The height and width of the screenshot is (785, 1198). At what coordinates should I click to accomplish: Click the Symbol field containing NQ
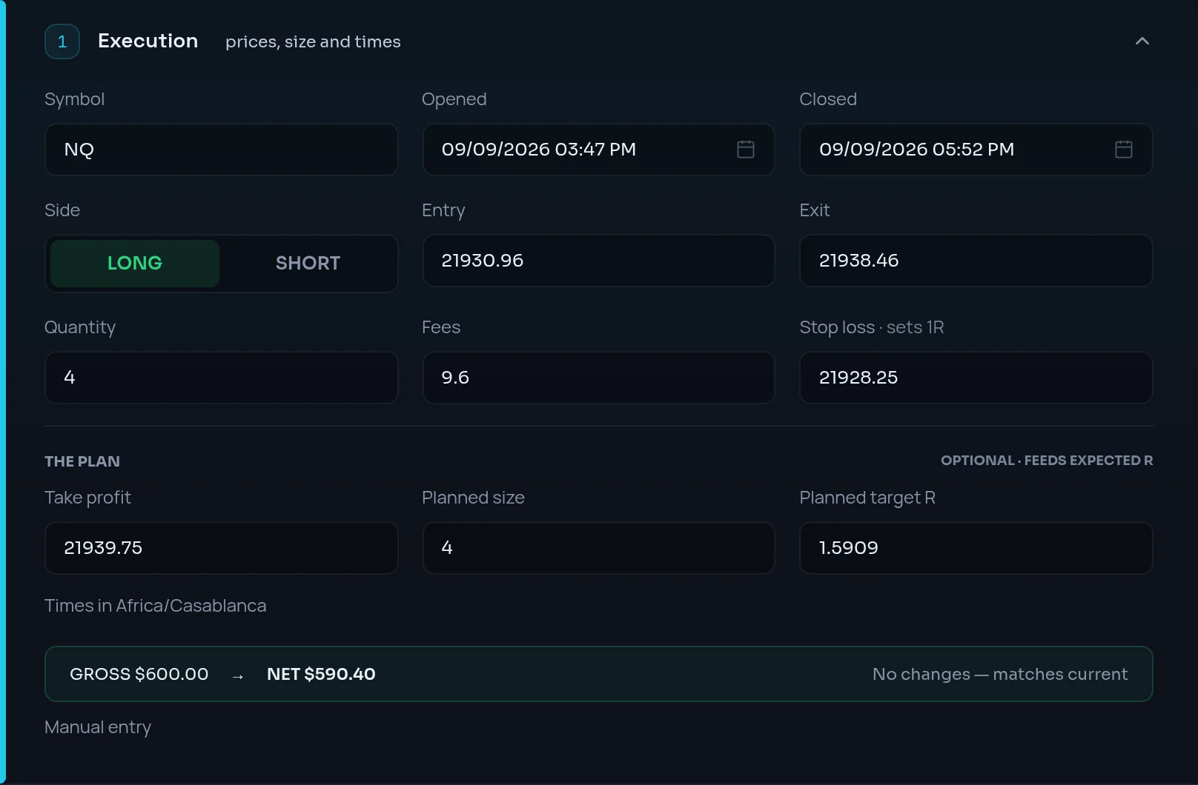pyautogui.click(x=222, y=150)
